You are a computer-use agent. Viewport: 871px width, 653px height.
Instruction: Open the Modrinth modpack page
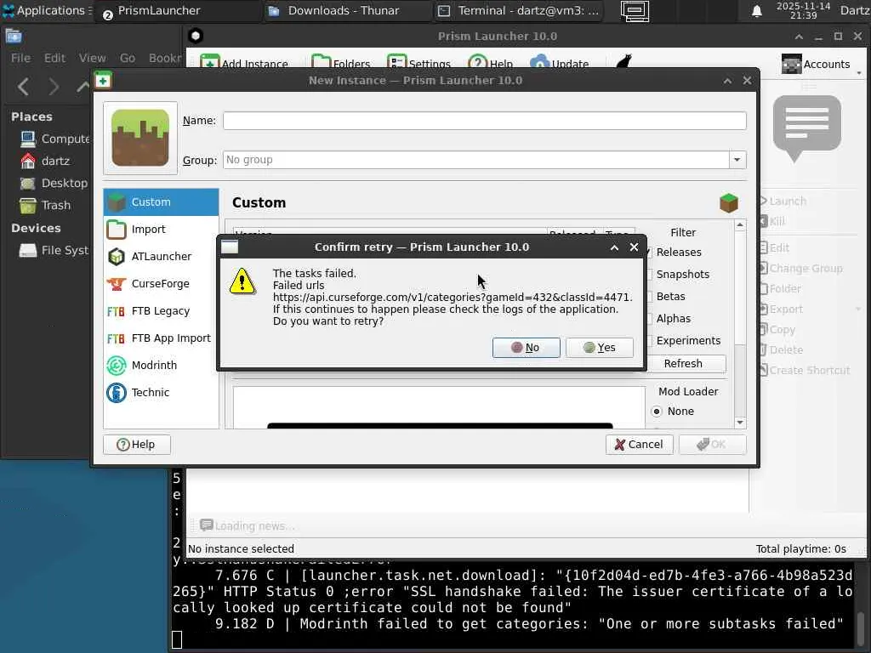click(161, 366)
